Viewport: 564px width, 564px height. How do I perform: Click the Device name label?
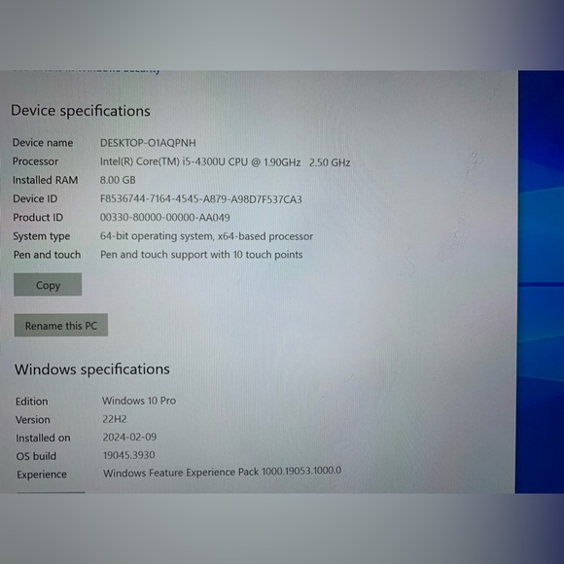coord(43,143)
